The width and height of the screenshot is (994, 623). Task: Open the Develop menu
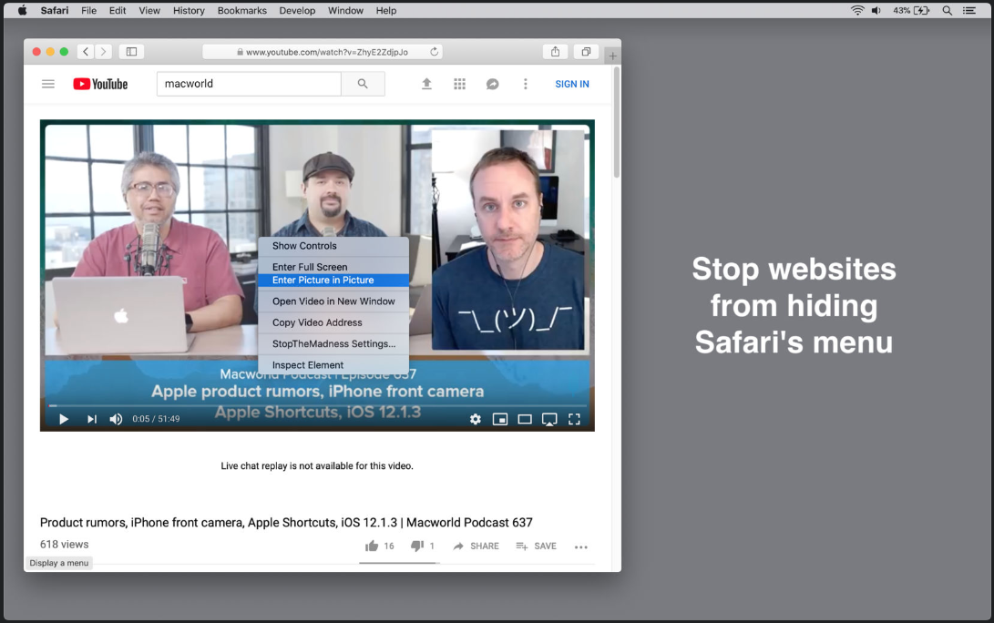(x=297, y=10)
